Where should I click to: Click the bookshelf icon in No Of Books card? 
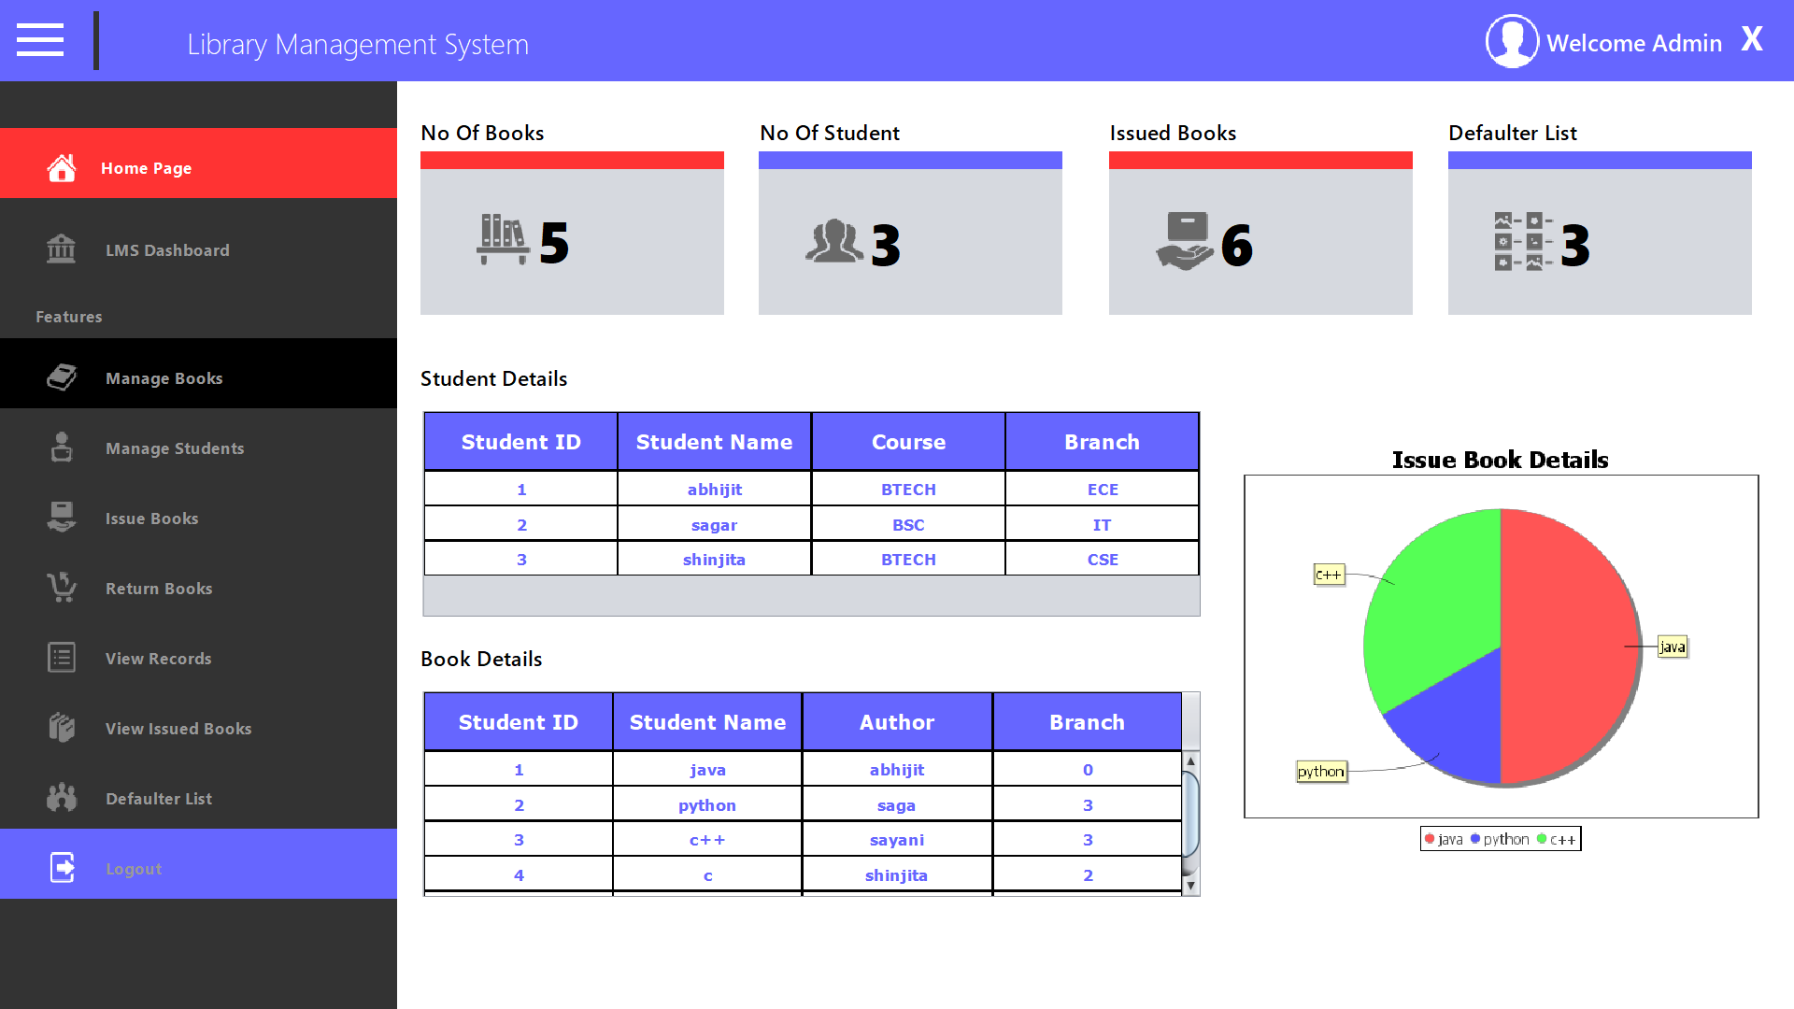504,240
